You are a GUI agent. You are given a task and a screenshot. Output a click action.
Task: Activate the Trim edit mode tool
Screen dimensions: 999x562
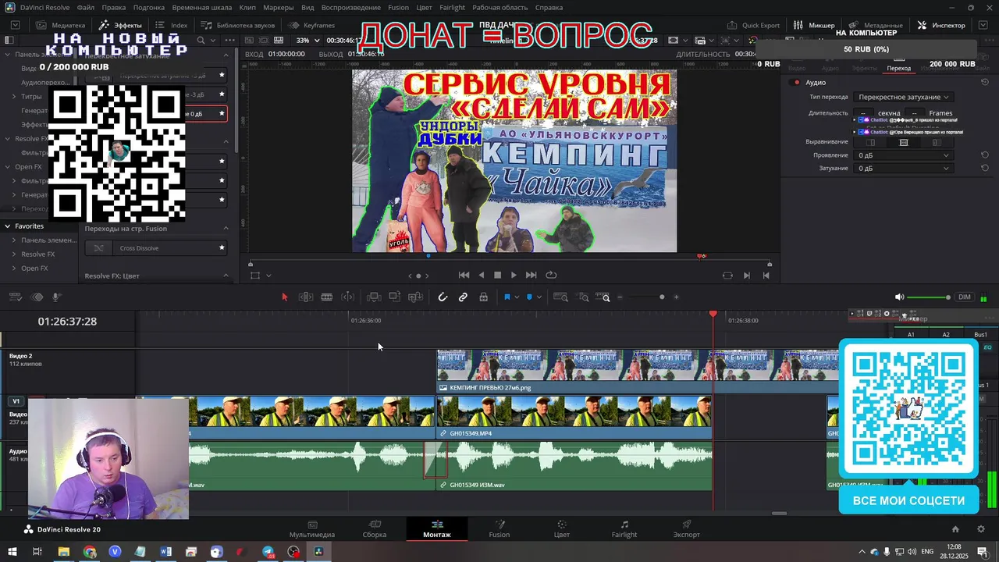306,297
